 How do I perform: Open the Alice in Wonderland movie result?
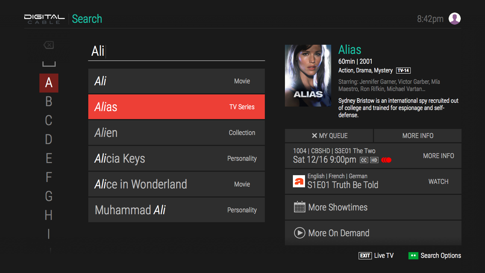point(176,184)
